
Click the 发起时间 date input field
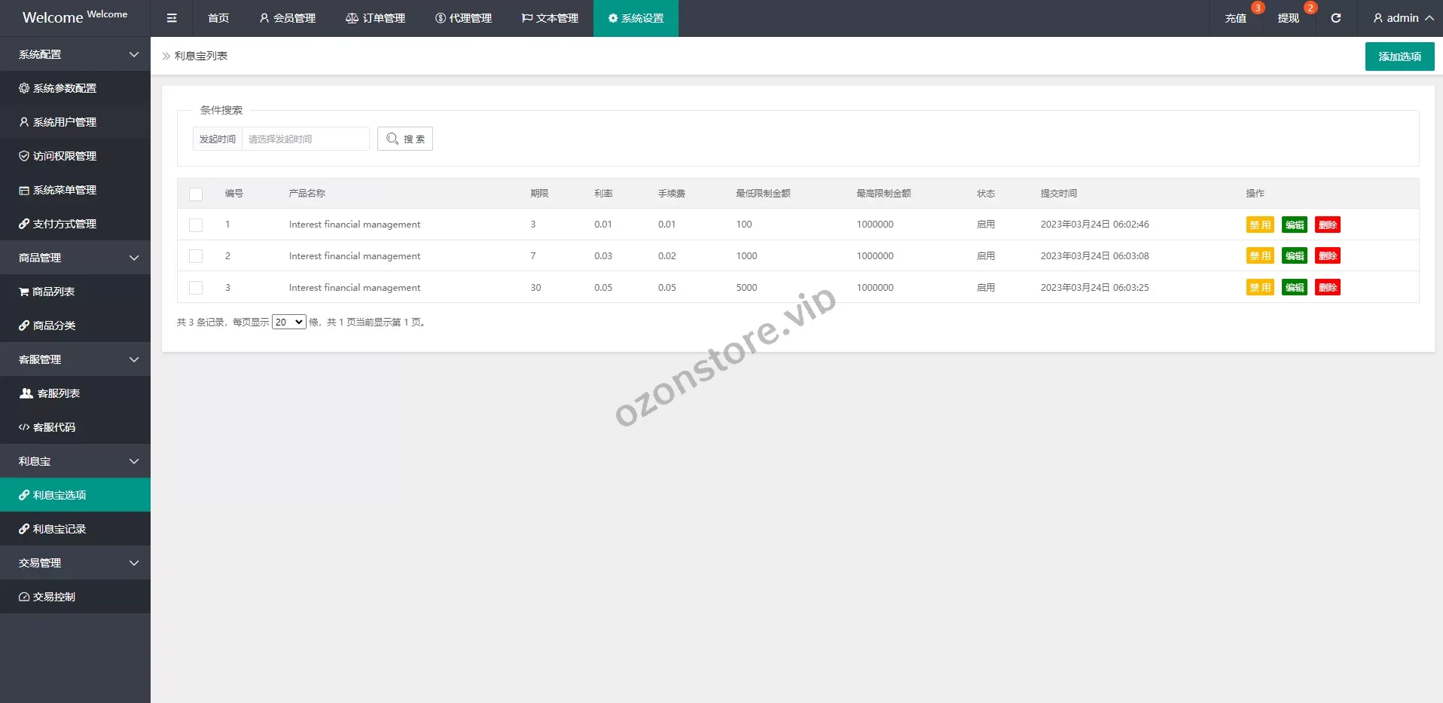click(x=305, y=139)
